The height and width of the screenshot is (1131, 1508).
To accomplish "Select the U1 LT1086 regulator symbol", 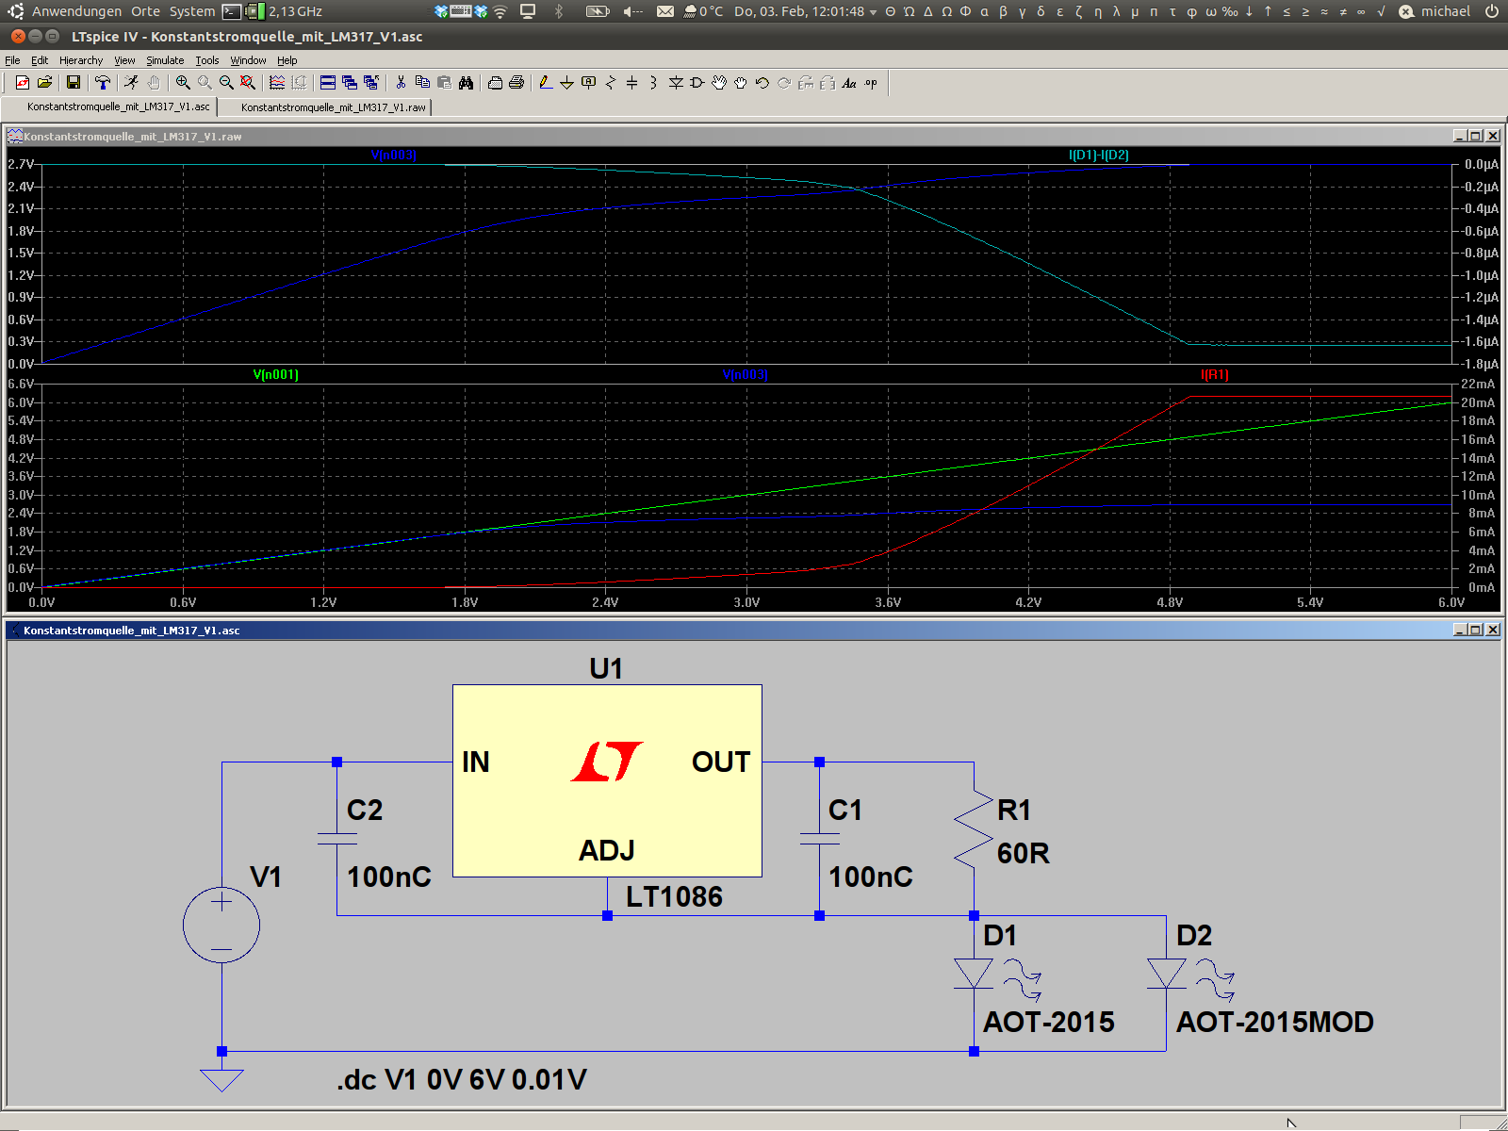I will (607, 780).
